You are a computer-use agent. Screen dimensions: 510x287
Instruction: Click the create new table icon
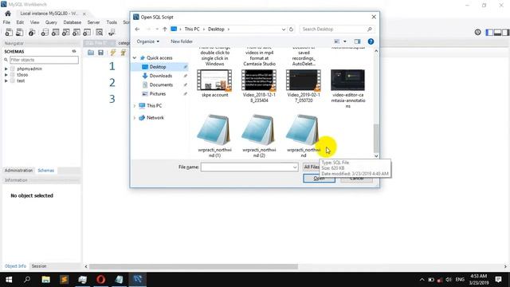[x=55, y=32]
